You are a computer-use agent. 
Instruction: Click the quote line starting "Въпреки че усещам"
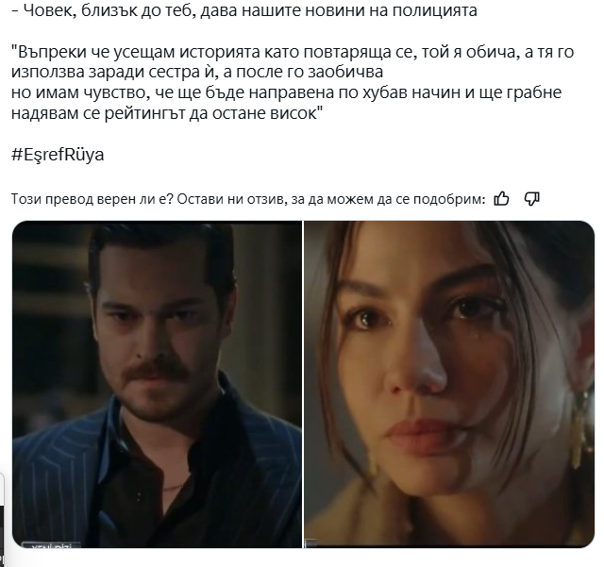click(x=293, y=52)
